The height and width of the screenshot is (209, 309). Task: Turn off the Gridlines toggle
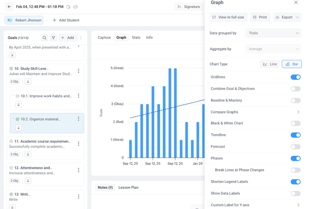(295, 77)
